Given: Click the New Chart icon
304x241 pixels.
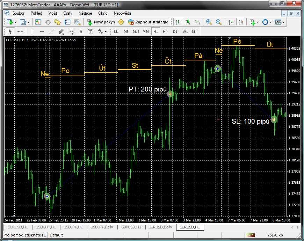Looking at the screenshot, I should pos(10,22).
